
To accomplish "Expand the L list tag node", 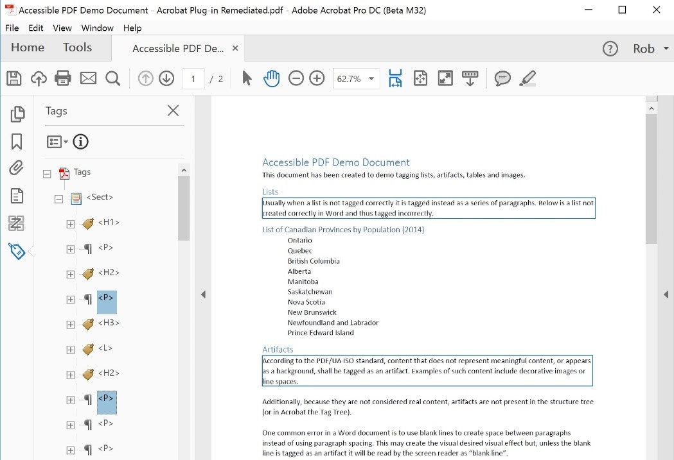I will (71, 350).
